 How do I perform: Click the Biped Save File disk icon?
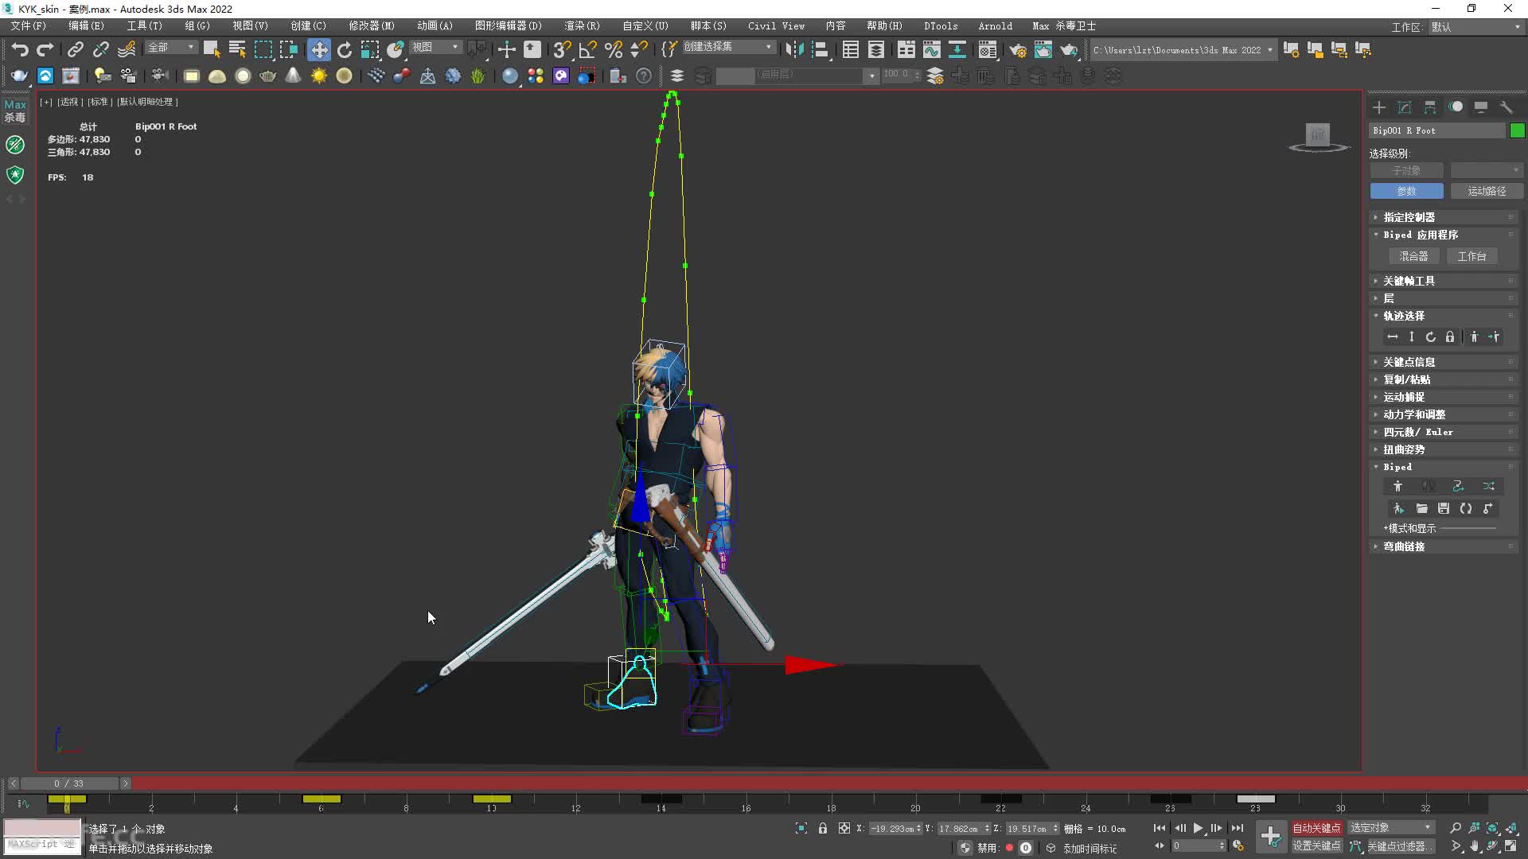point(1444,508)
